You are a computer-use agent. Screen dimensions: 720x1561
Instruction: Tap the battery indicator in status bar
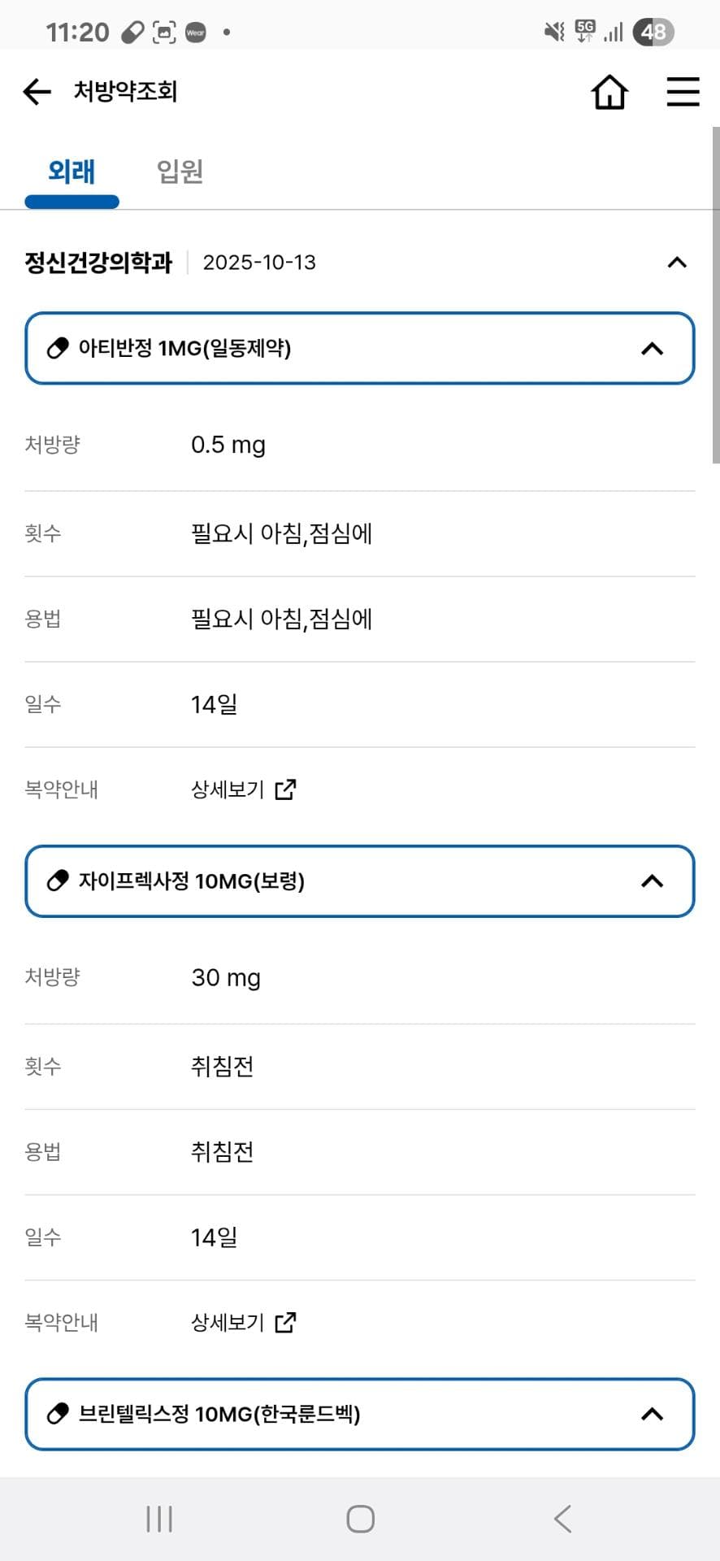coord(653,33)
